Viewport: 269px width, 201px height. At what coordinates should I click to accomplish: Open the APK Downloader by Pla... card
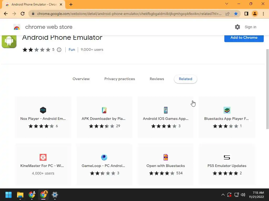point(104,117)
